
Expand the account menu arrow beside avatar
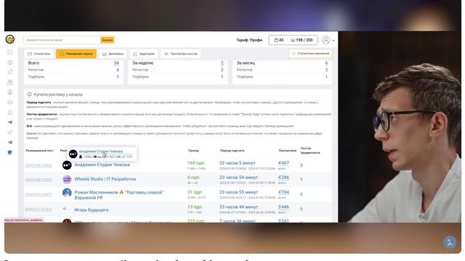[333, 41]
